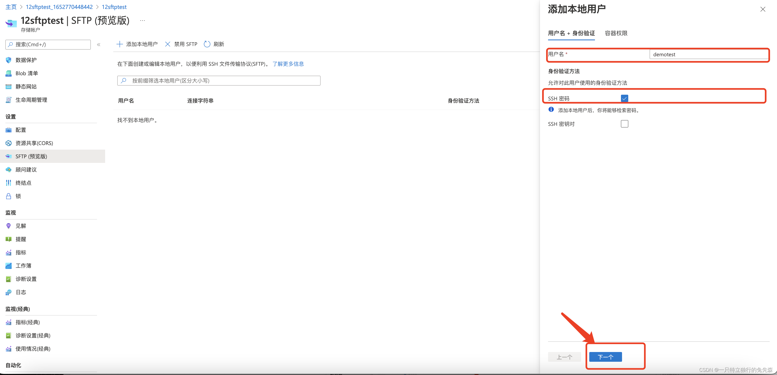Click the 存储帐户 subtitle text
Viewport: 777px width, 375px height.
coord(30,30)
